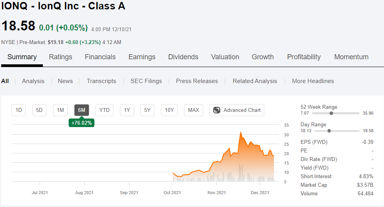The height and width of the screenshot is (207, 384).
Task: Click the Market Cap value $3.57B
Action: [365, 185]
